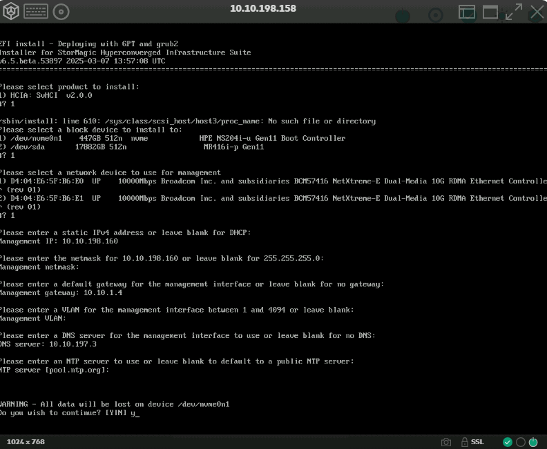Click the /sbin/install line 610 error message
This screenshot has width=547, height=449.
[188, 121]
